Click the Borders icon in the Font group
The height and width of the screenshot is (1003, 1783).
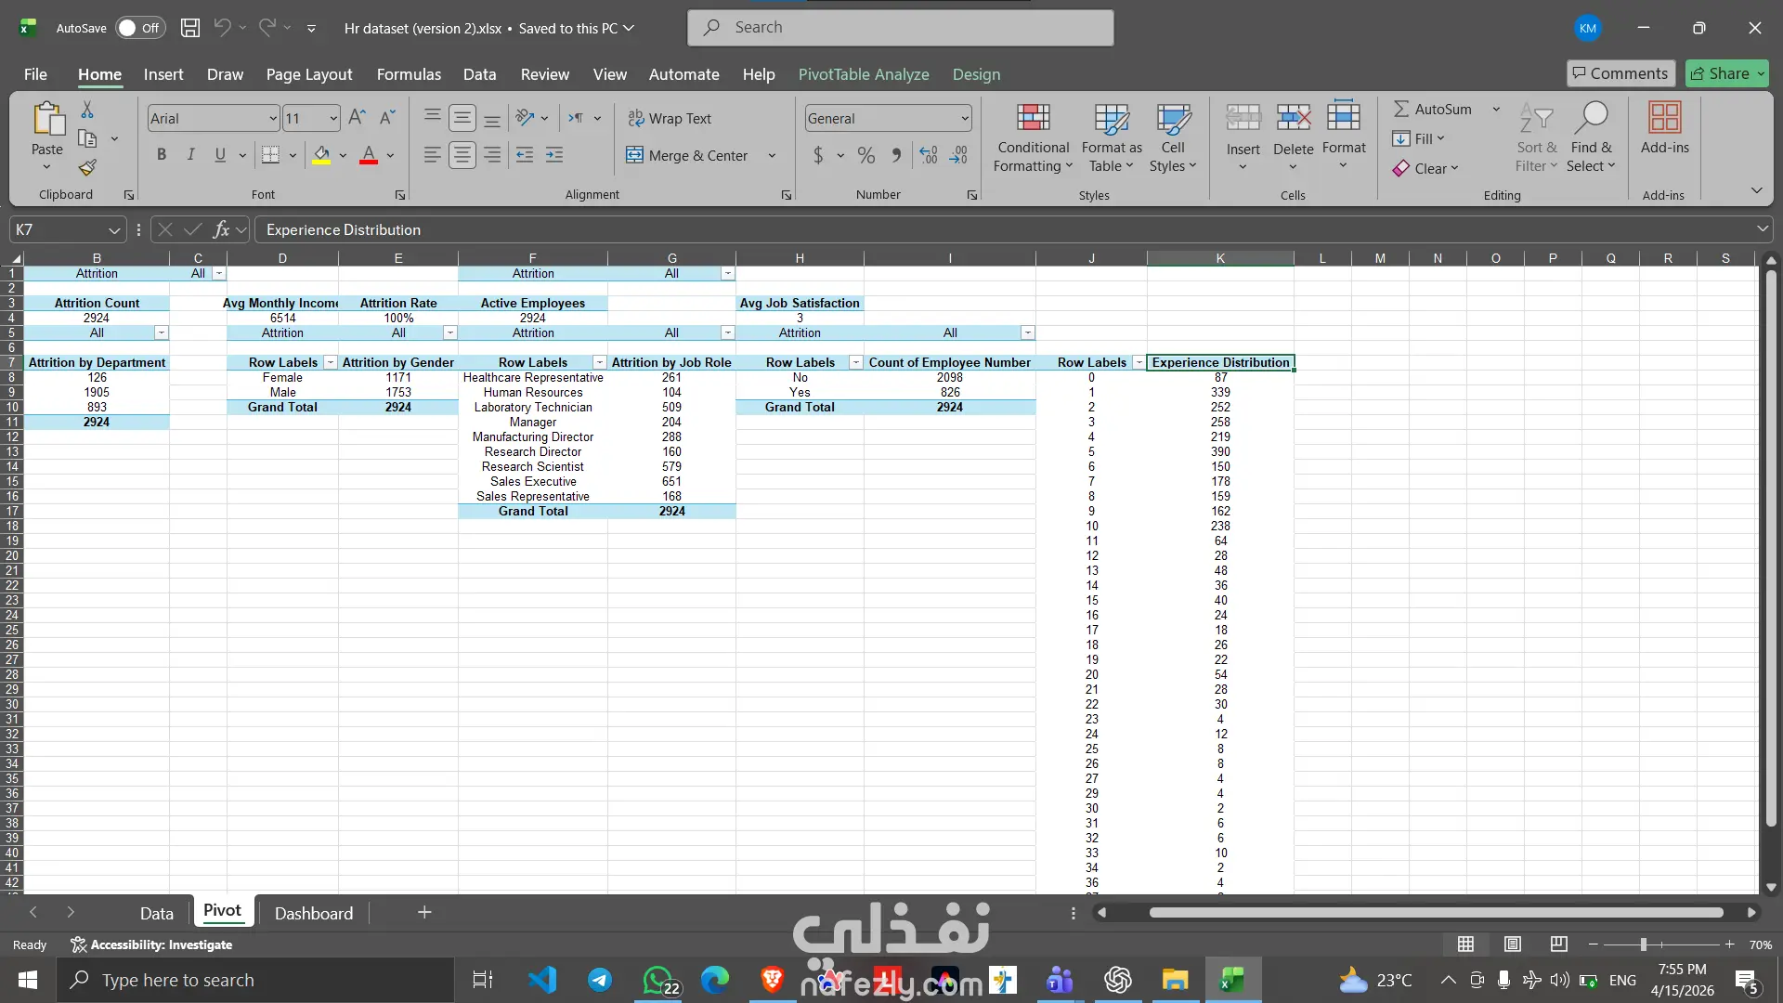[x=270, y=155]
